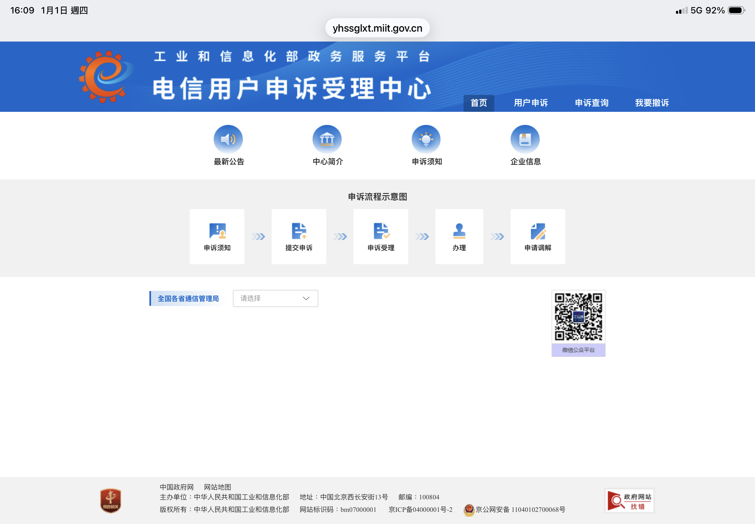This screenshot has width=755, height=524.
Task: Open the 中心简介 building icon
Action: click(x=327, y=139)
